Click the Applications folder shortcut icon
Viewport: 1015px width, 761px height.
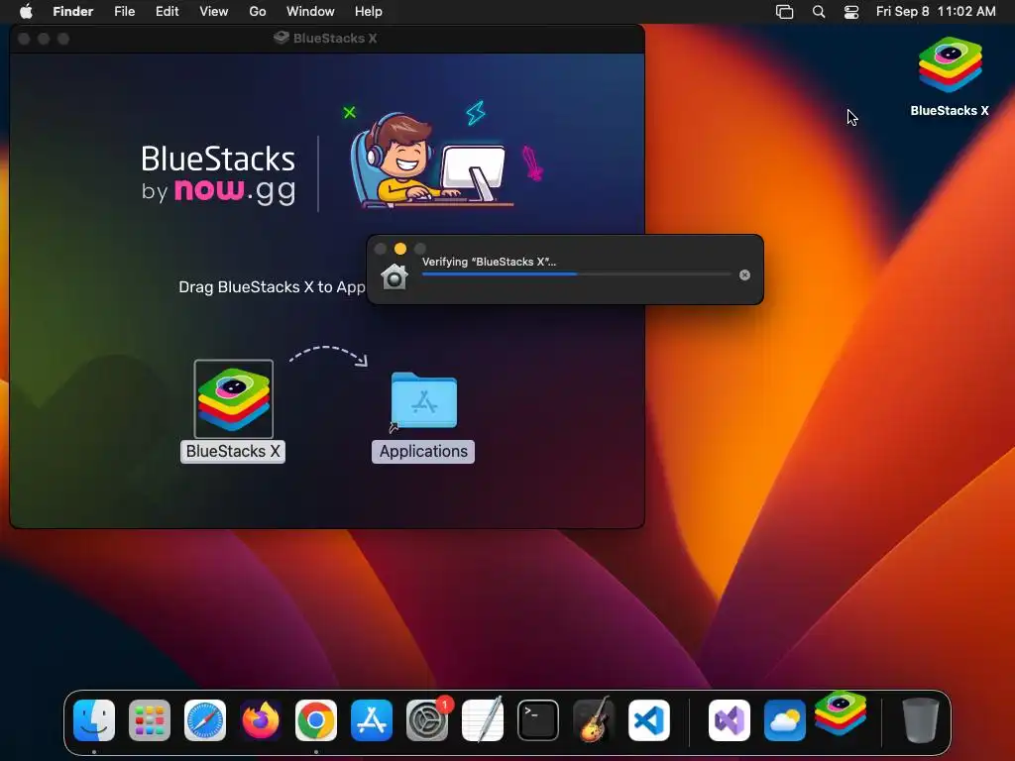(424, 400)
